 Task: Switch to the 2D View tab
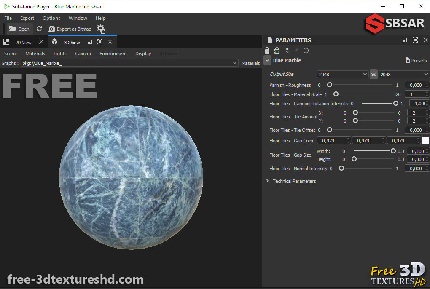click(x=24, y=42)
